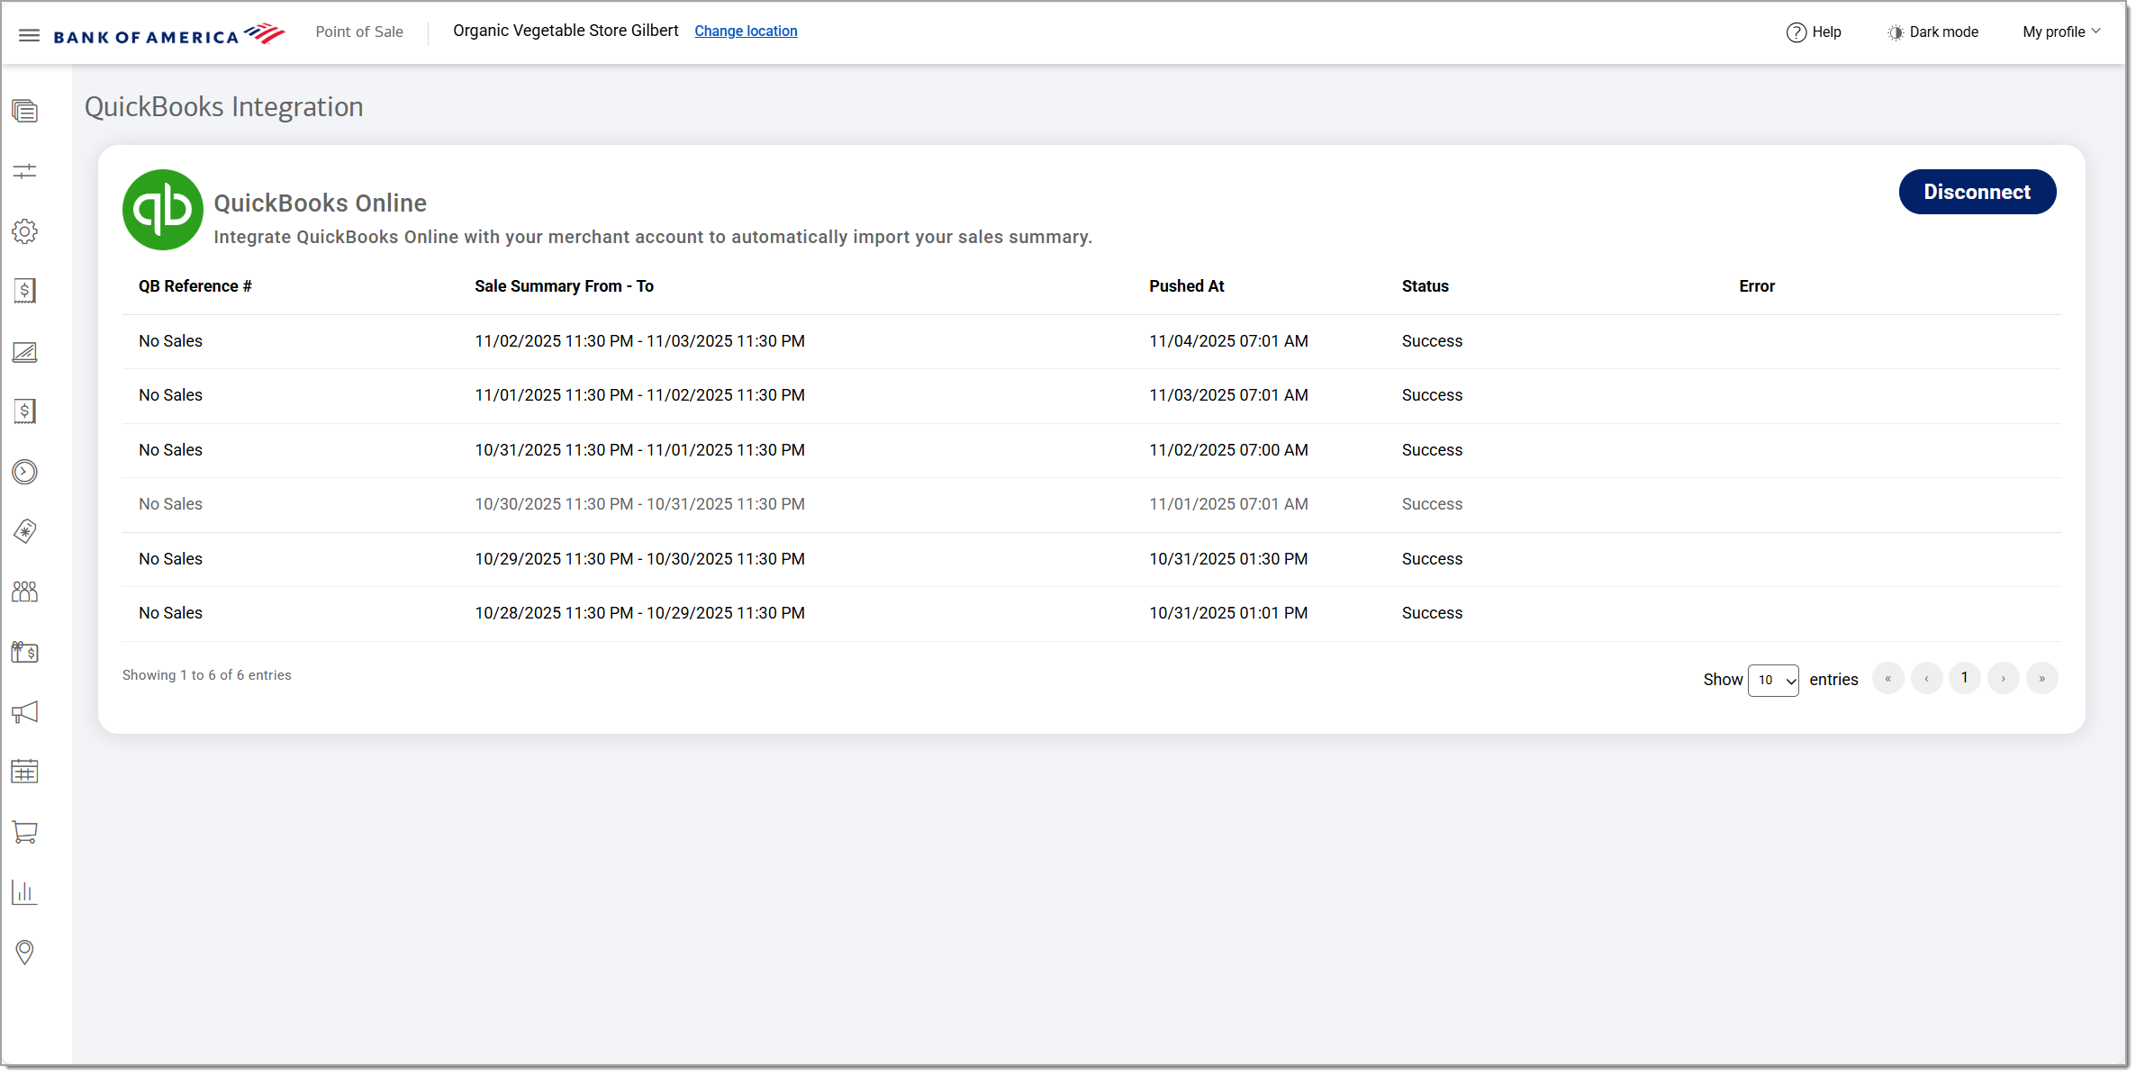Open the Change location link
2136x1075 pixels.
(746, 31)
